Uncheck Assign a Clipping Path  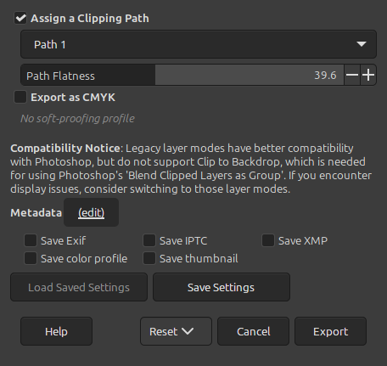click(x=20, y=18)
